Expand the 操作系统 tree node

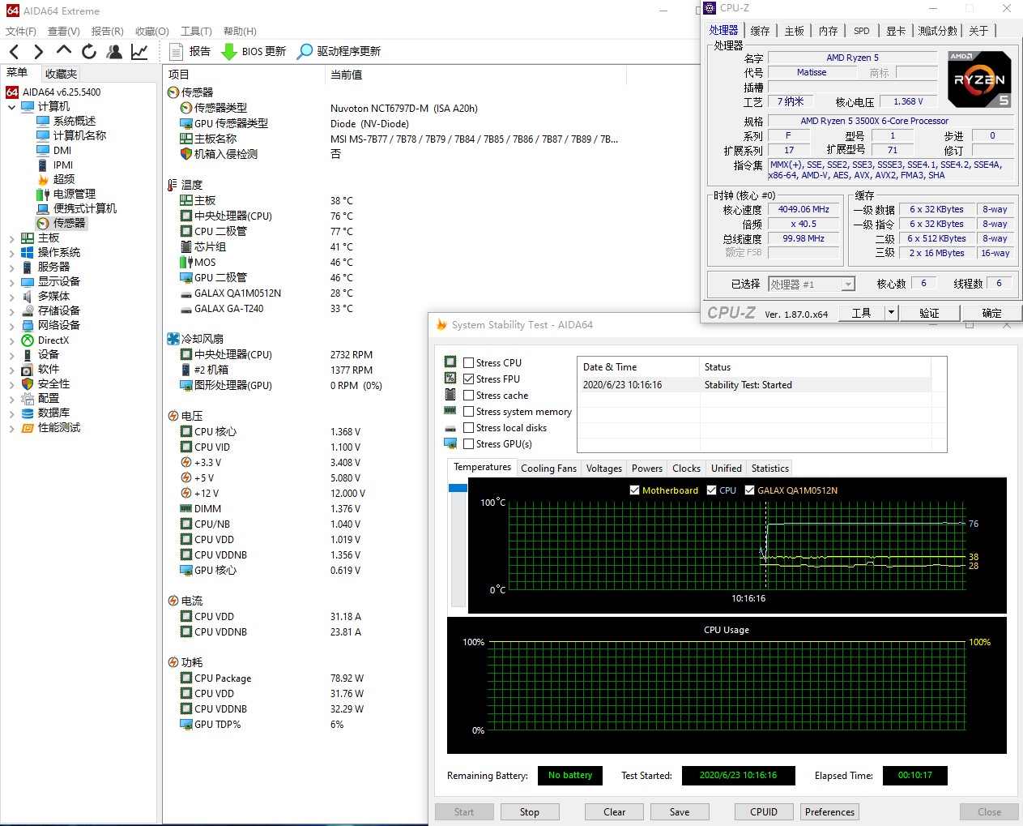(x=11, y=253)
